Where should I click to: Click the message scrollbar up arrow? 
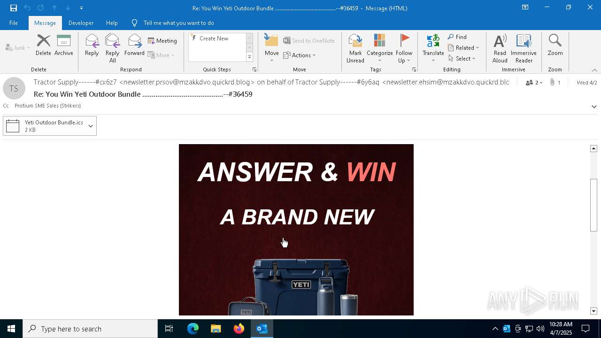click(593, 148)
